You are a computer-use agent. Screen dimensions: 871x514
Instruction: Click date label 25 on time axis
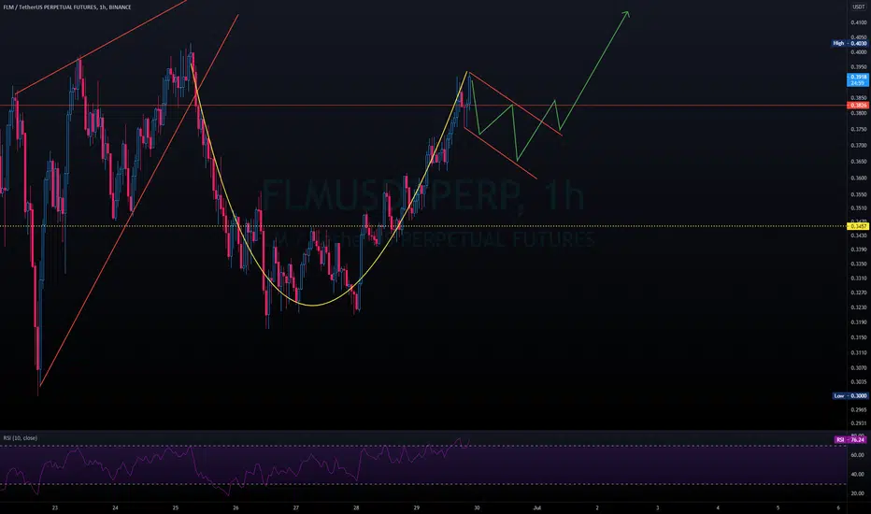[176, 507]
